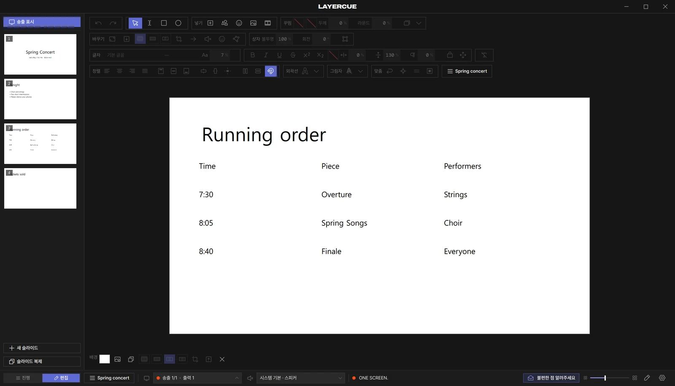Open the 시스템 기본 스피커 audio dropdown
675x386 pixels.
(x=300, y=378)
